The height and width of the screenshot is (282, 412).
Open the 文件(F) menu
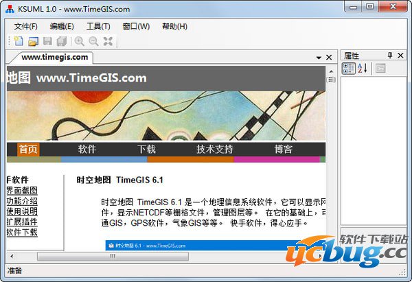pos(26,26)
